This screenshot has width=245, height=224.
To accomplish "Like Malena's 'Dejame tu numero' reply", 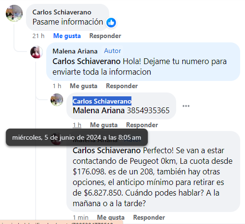I will pyautogui.click(x=84, y=86).
